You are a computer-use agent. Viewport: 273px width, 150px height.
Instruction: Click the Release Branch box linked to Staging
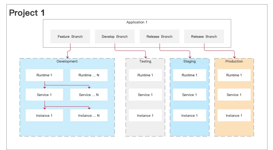coord(160,36)
